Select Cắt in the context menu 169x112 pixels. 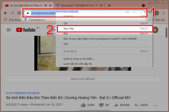click(104, 23)
